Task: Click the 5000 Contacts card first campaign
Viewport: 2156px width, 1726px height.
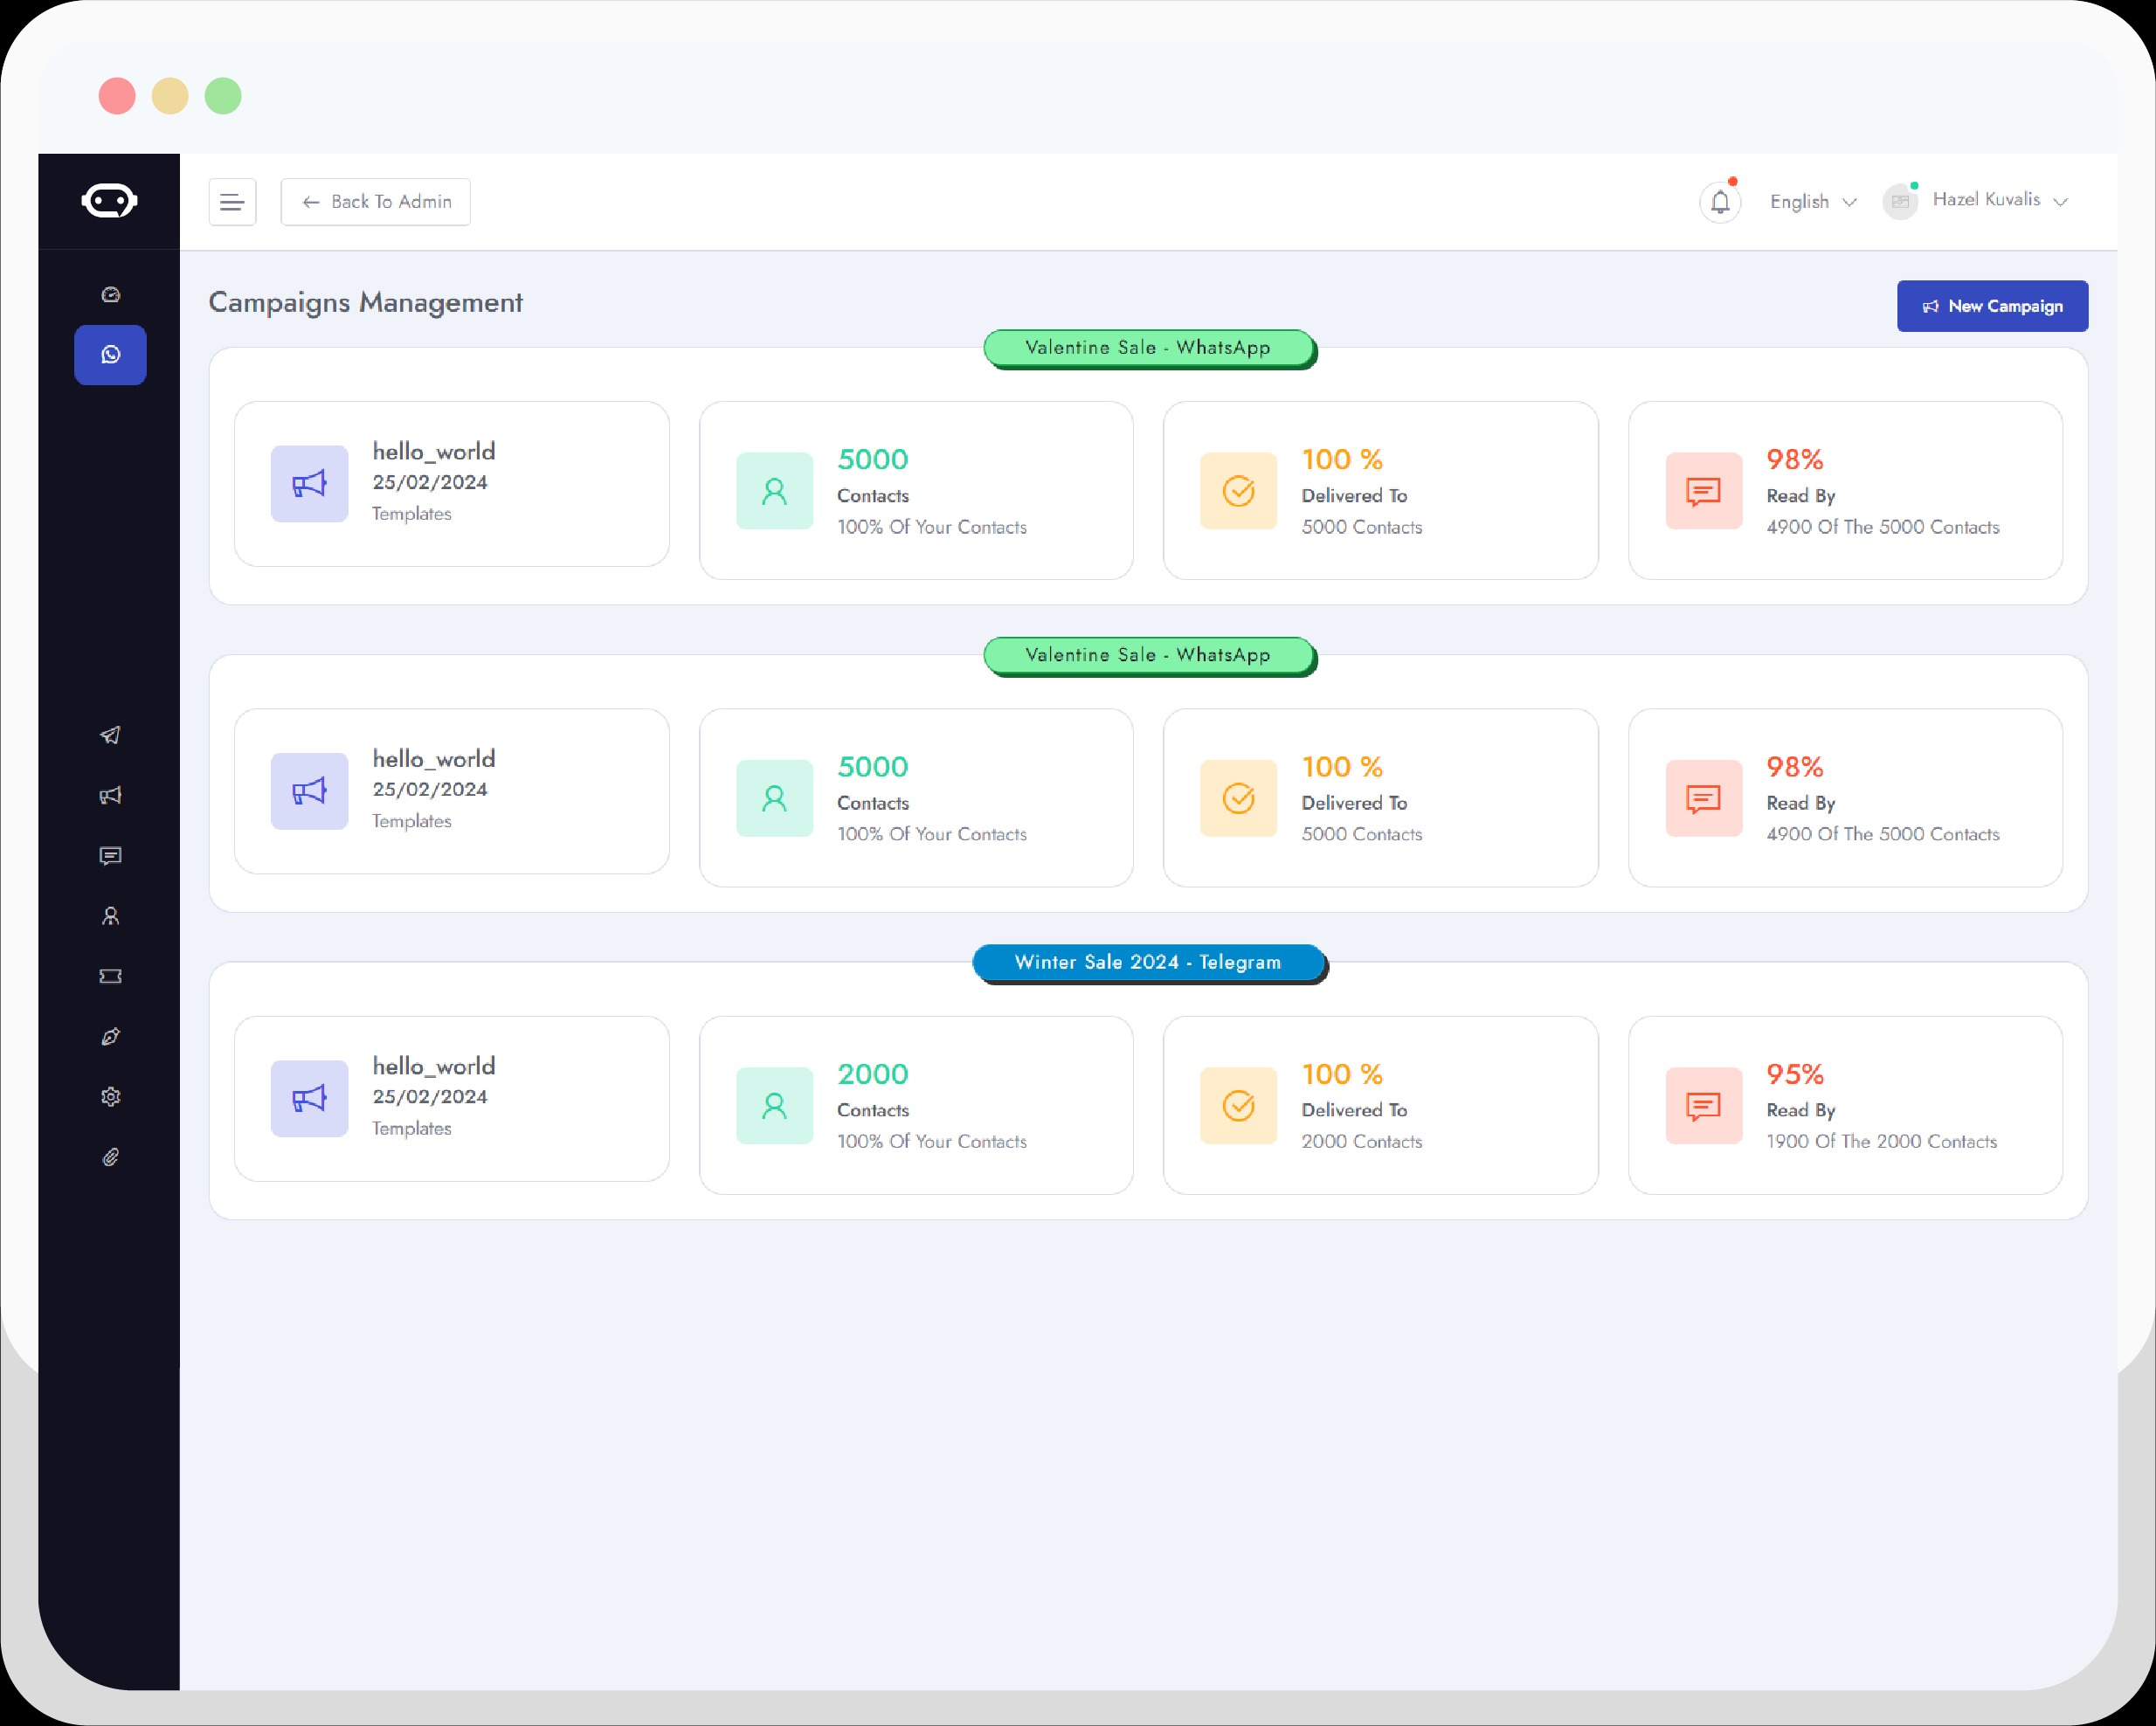Action: pyautogui.click(x=916, y=488)
